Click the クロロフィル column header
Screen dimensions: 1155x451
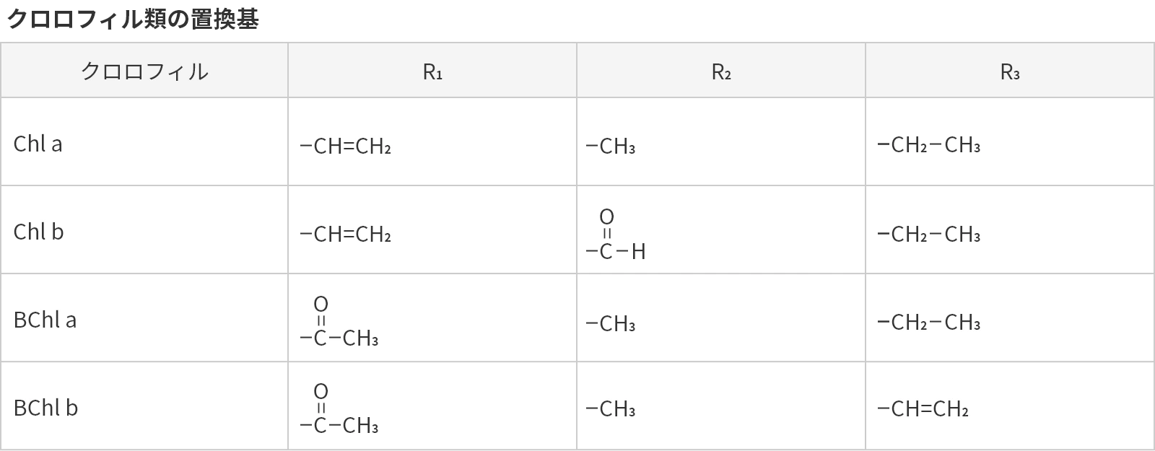coord(144,71)
